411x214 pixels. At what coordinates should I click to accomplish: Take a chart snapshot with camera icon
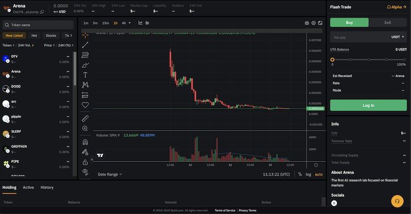tap(307, 23)
